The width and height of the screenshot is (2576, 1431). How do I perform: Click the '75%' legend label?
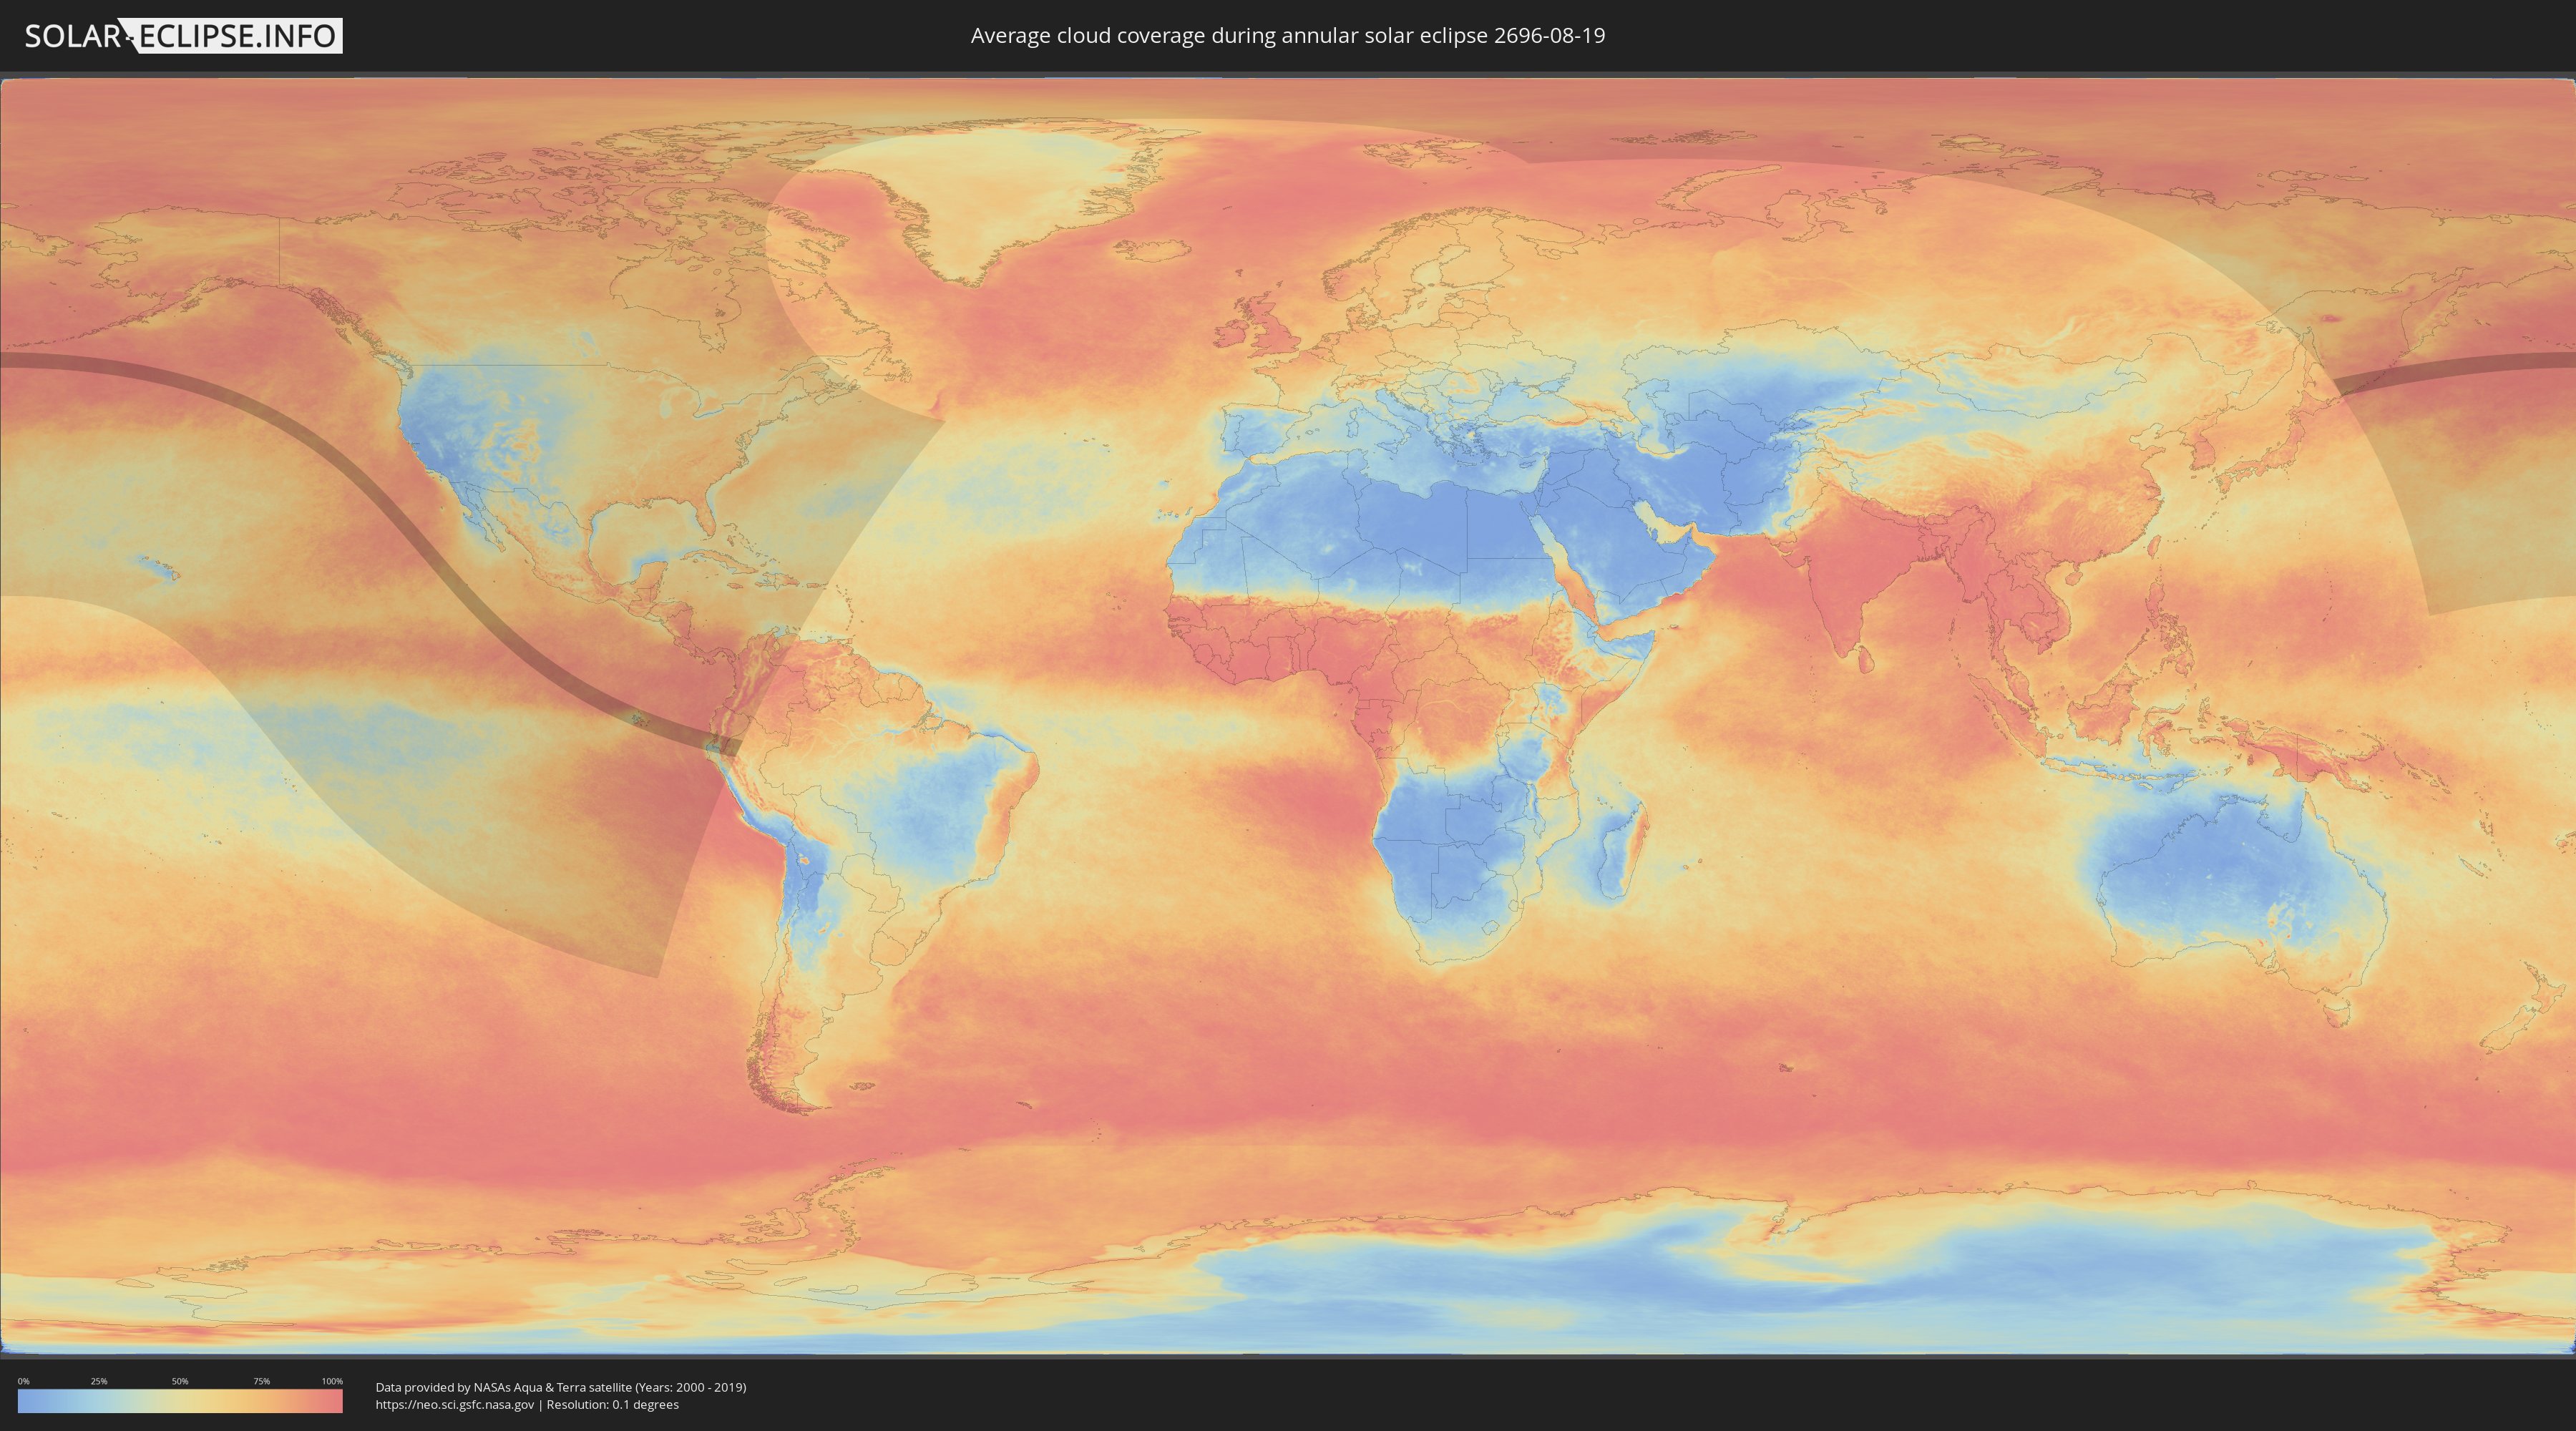[x=261, y=1381]
